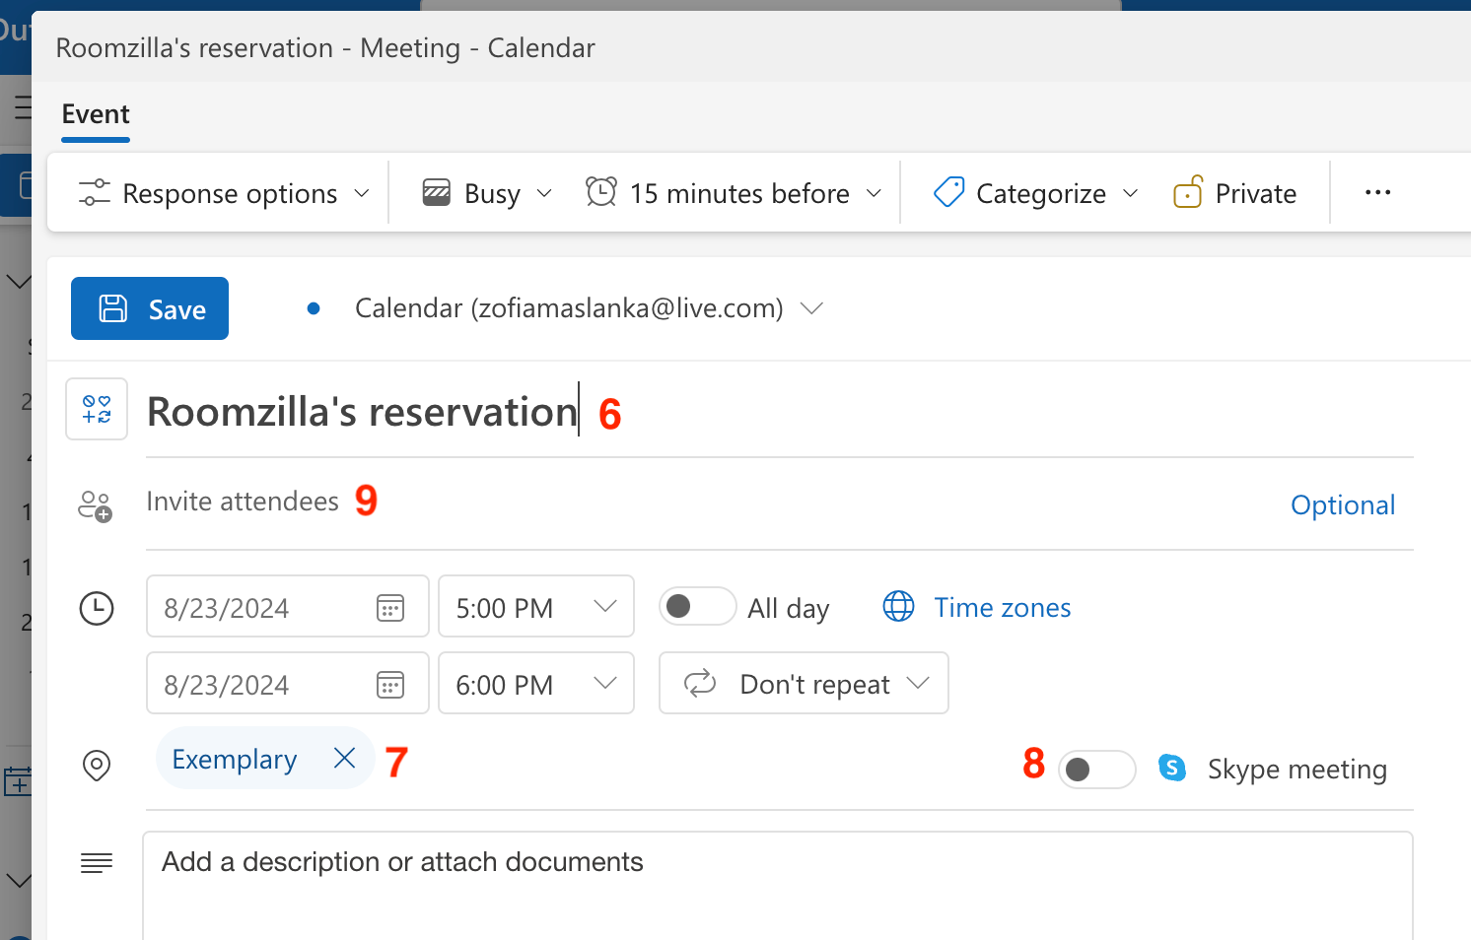Image resolution: width=1471 pixels, height=940 pixels.
Task: Remove the Exemplary location chip
Action: point(344,758)
